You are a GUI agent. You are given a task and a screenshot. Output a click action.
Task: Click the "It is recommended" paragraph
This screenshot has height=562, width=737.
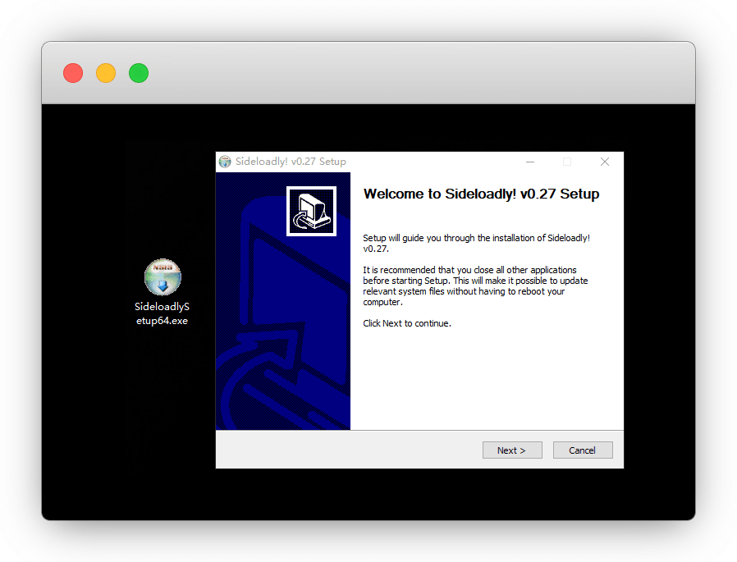tap(475, 286)
